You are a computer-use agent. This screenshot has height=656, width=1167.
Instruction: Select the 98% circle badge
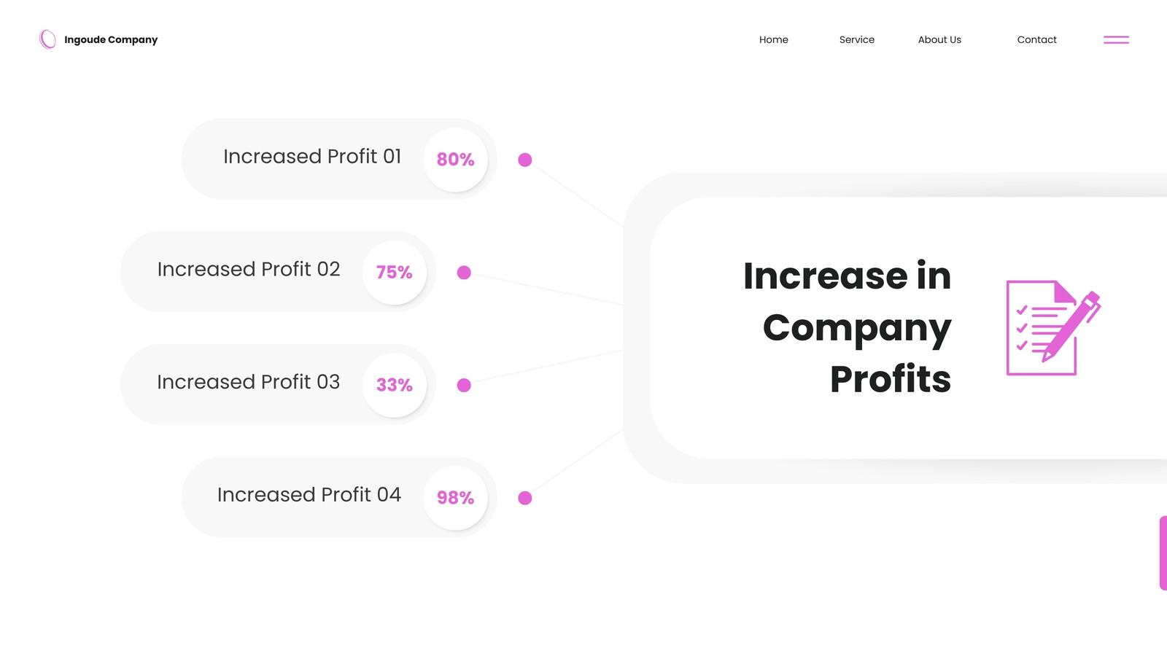pos(455,498)
